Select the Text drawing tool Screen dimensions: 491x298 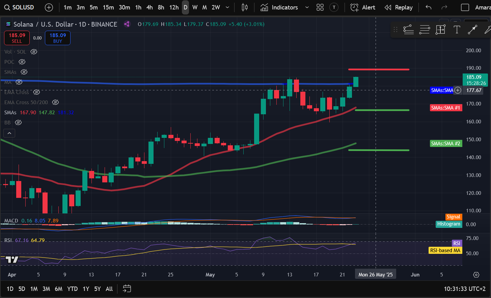click(x=457, y=30)
